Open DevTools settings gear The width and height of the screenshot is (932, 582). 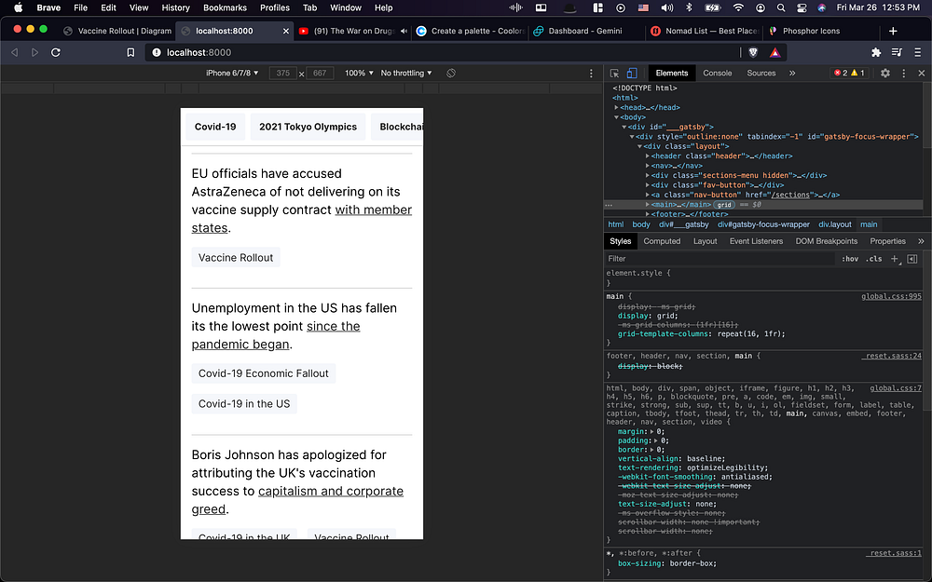pyautogui.click(x=885, y=74)
